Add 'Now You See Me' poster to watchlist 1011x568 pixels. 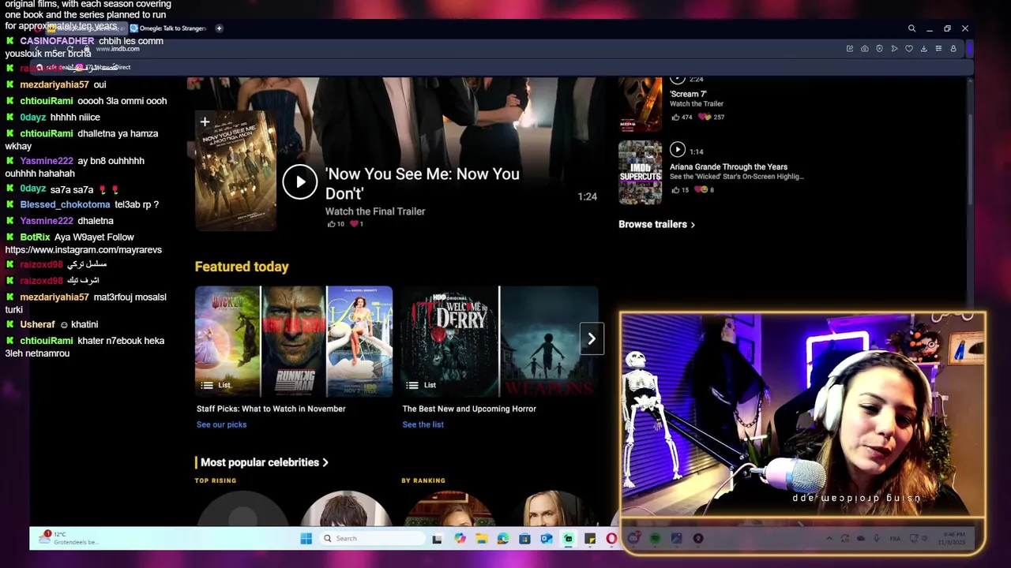pos(205,122)
